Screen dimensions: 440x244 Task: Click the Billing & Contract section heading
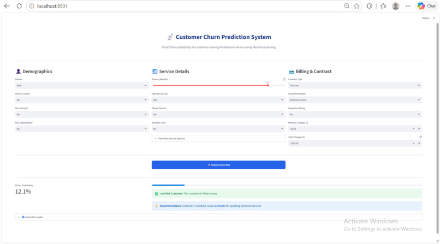point(313,72)
